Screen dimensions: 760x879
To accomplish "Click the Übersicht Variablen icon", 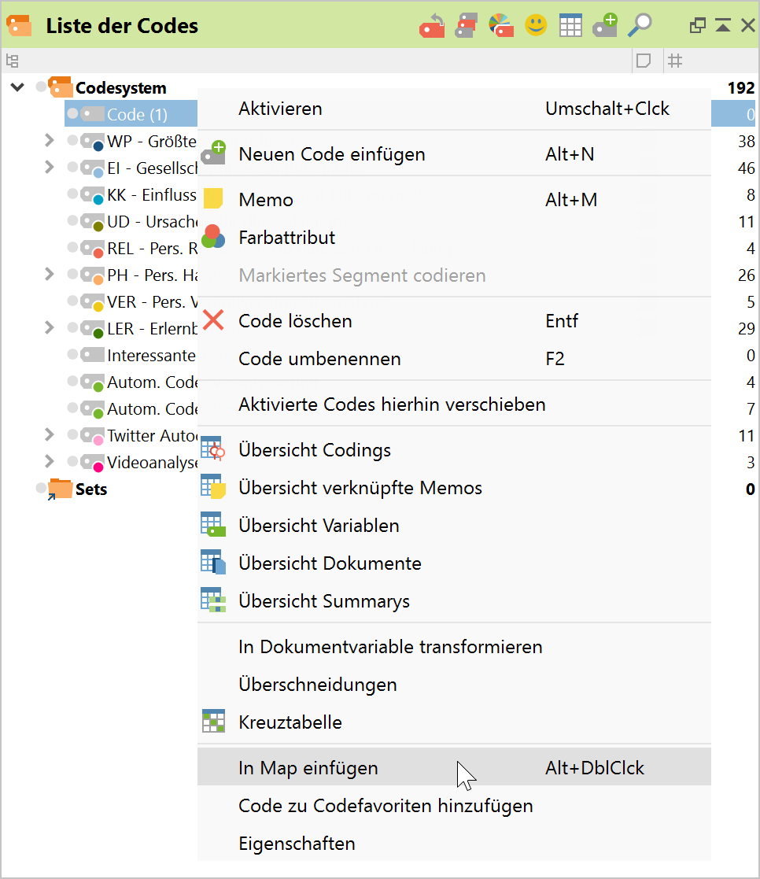I will 213,525.
